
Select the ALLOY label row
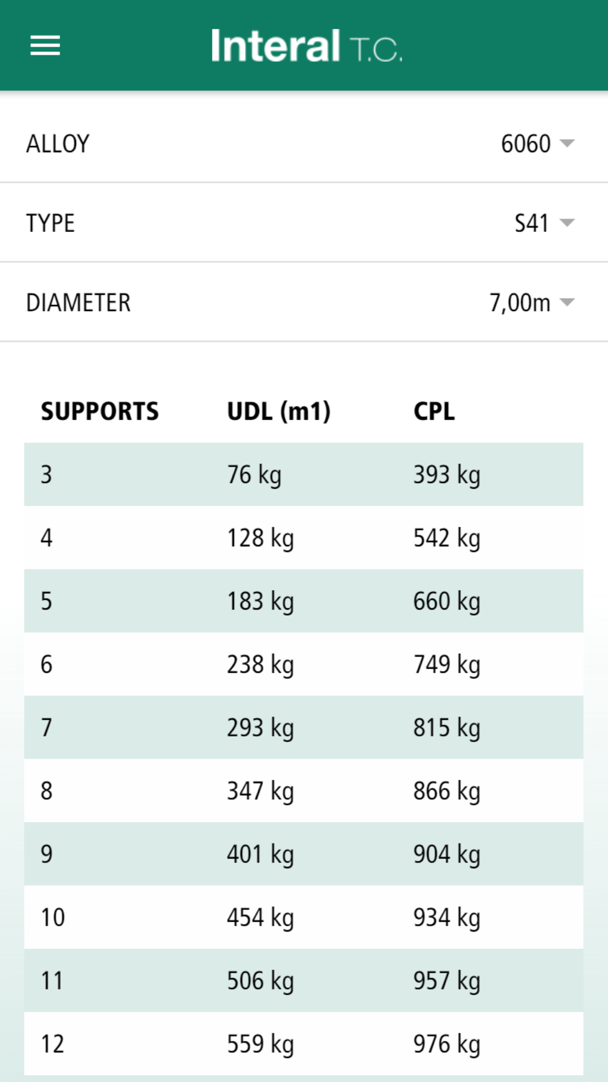303,144
